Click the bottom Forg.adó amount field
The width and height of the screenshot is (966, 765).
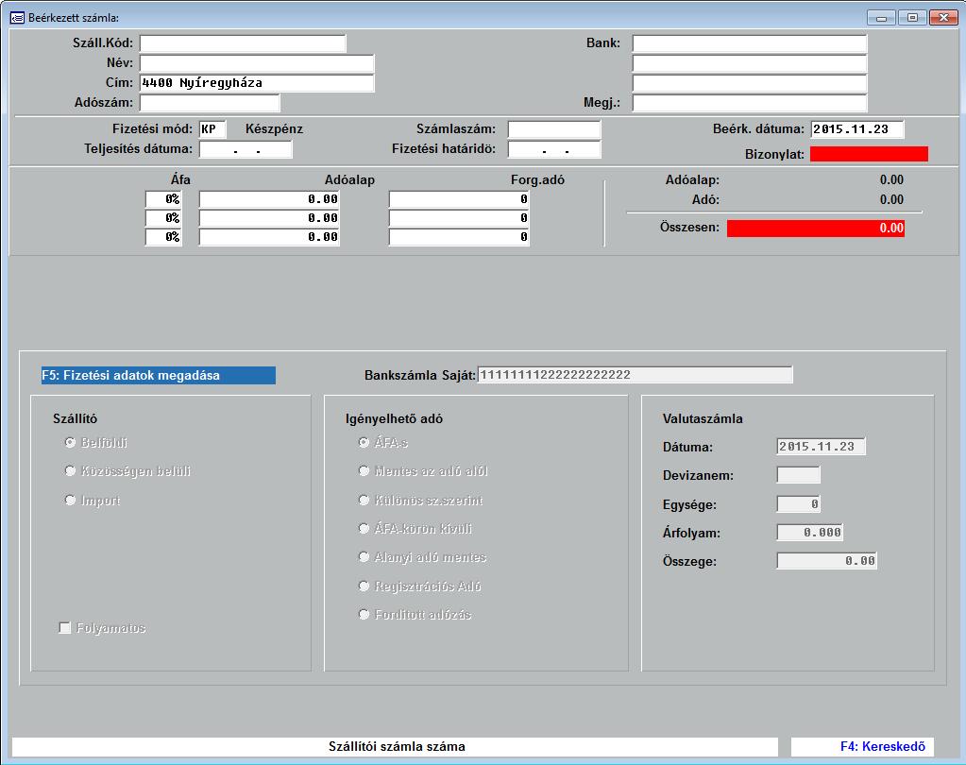[x=459, y=237]
